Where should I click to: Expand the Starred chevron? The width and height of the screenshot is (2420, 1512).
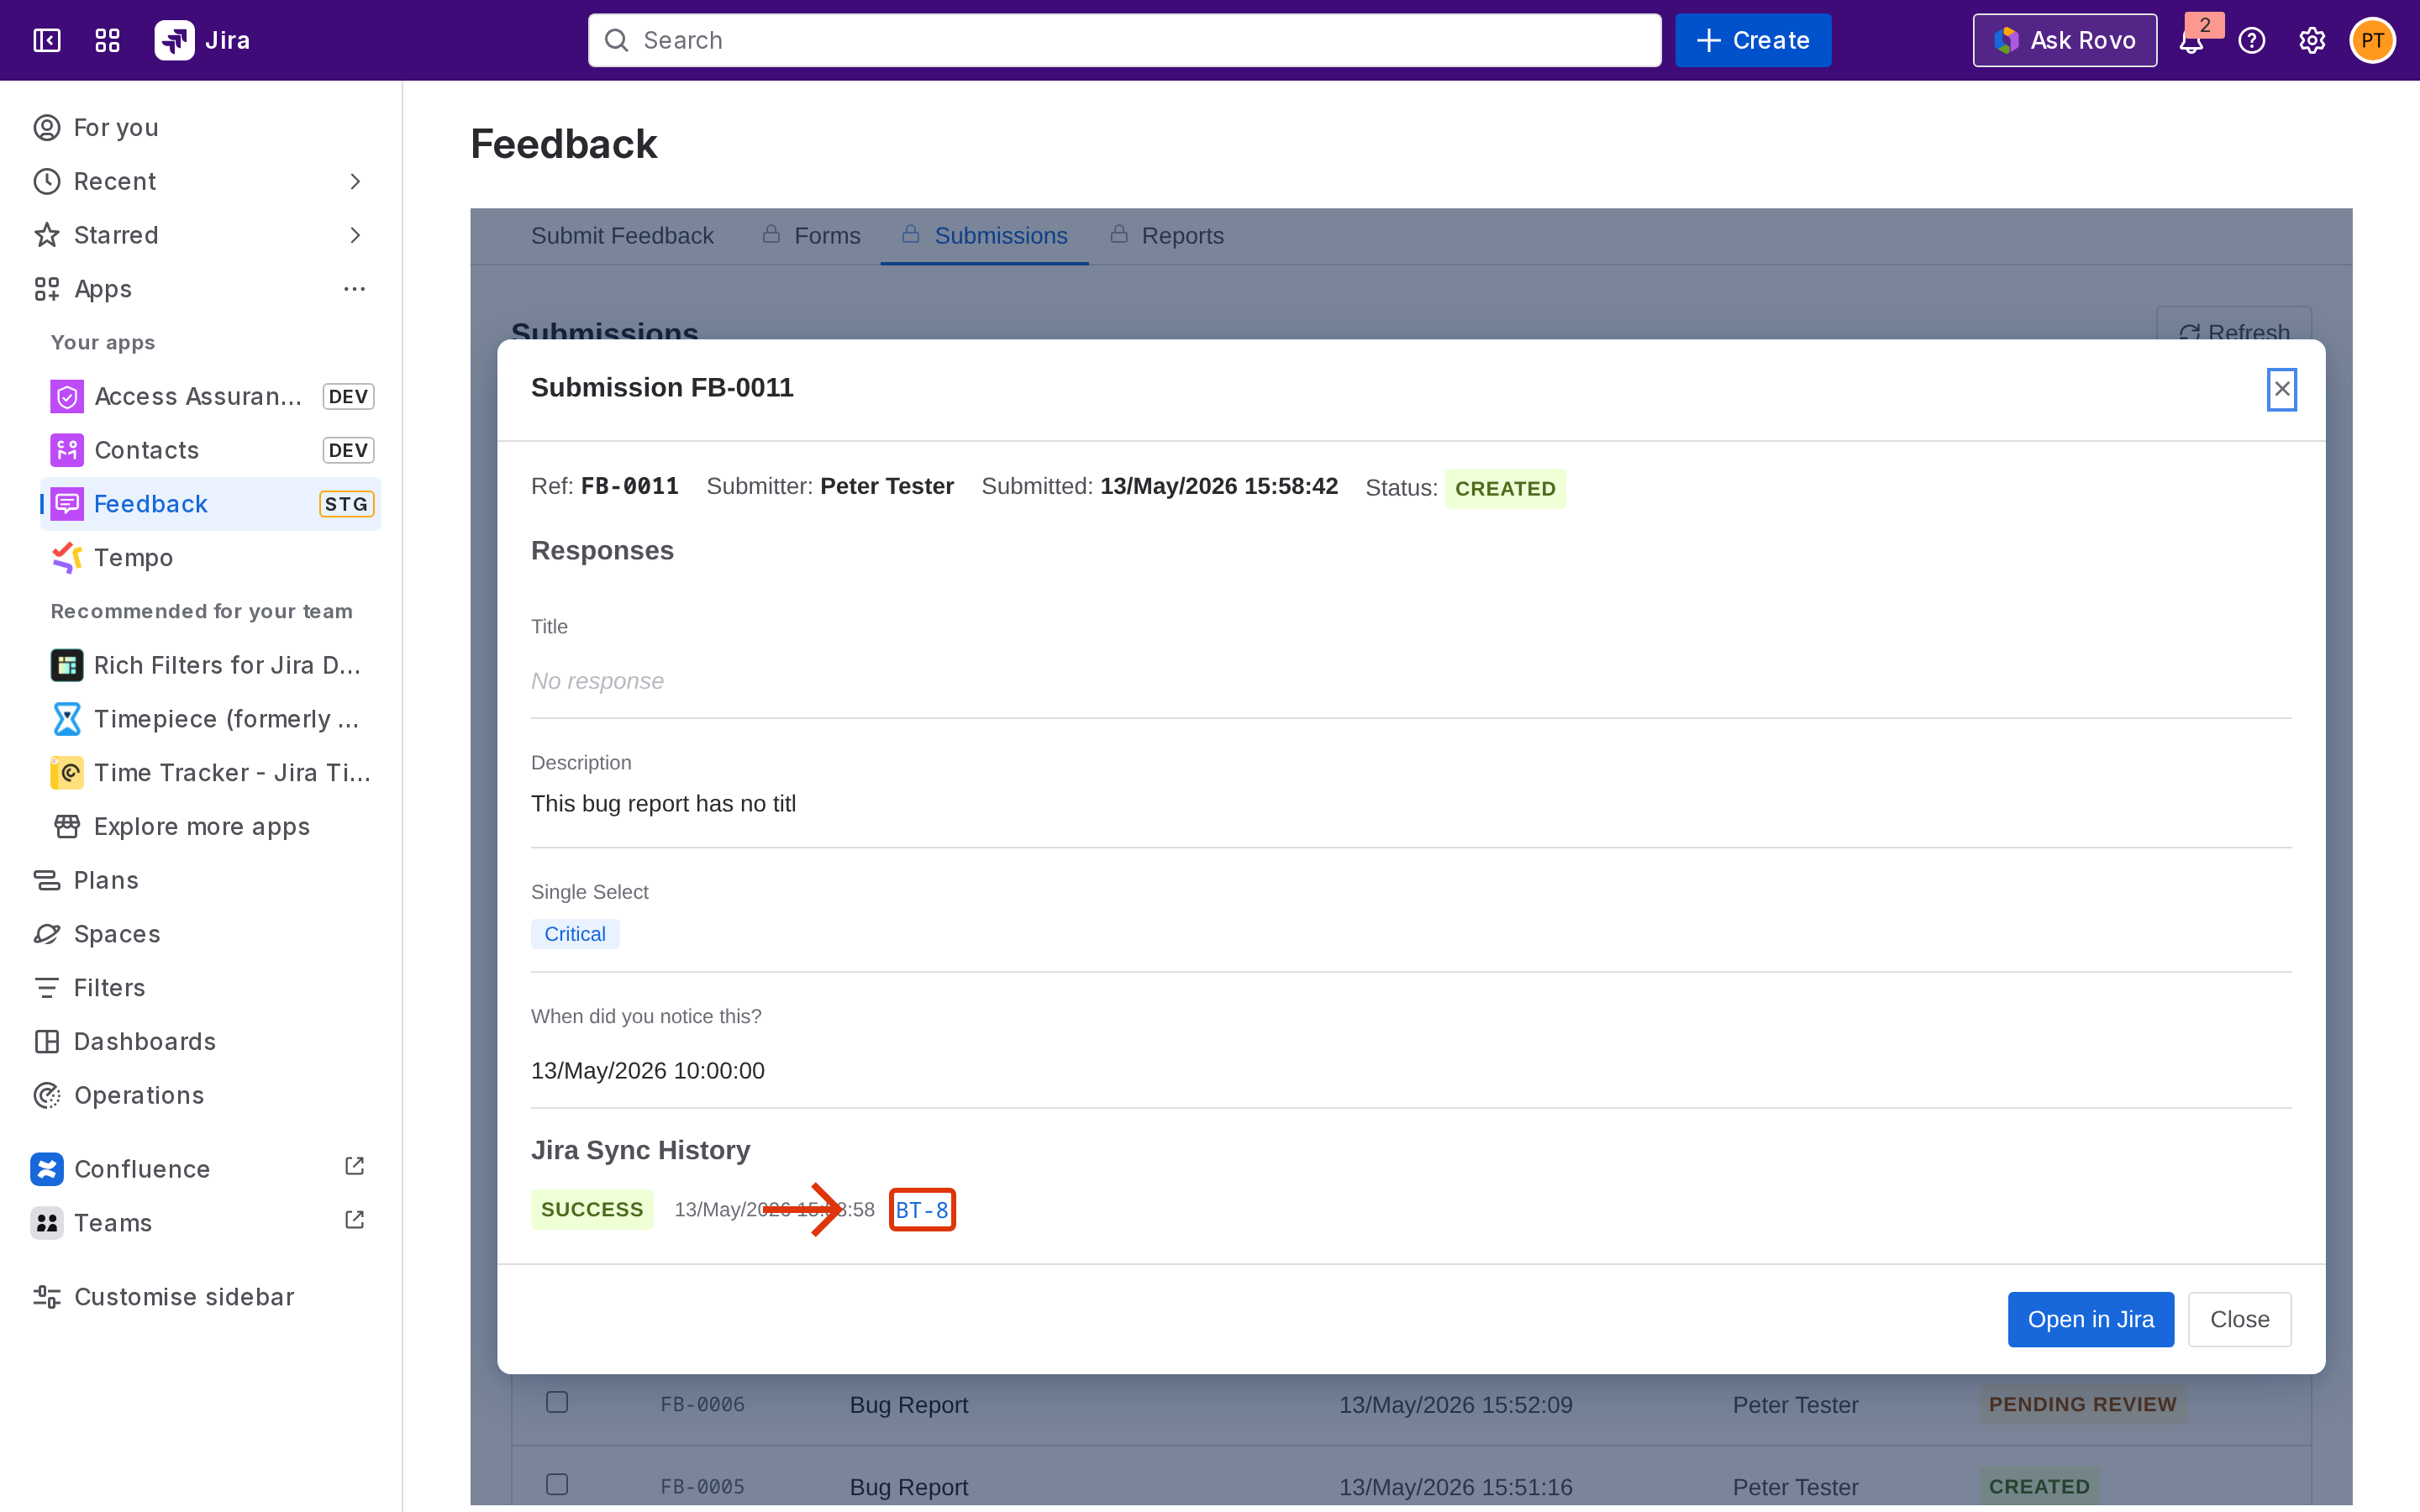355,235
